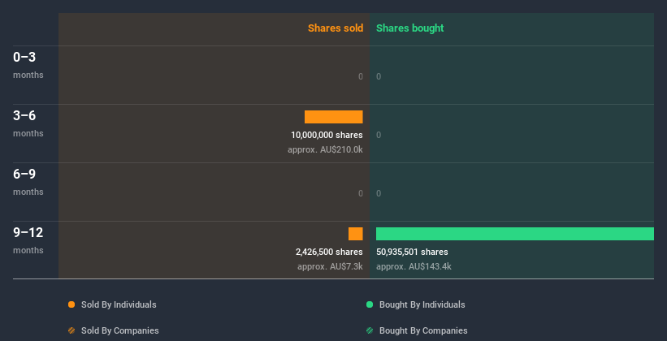This screenshot has width=667, height=341.
Task: Click the 6–9 months row label
Action: click(x=28, y=182)
